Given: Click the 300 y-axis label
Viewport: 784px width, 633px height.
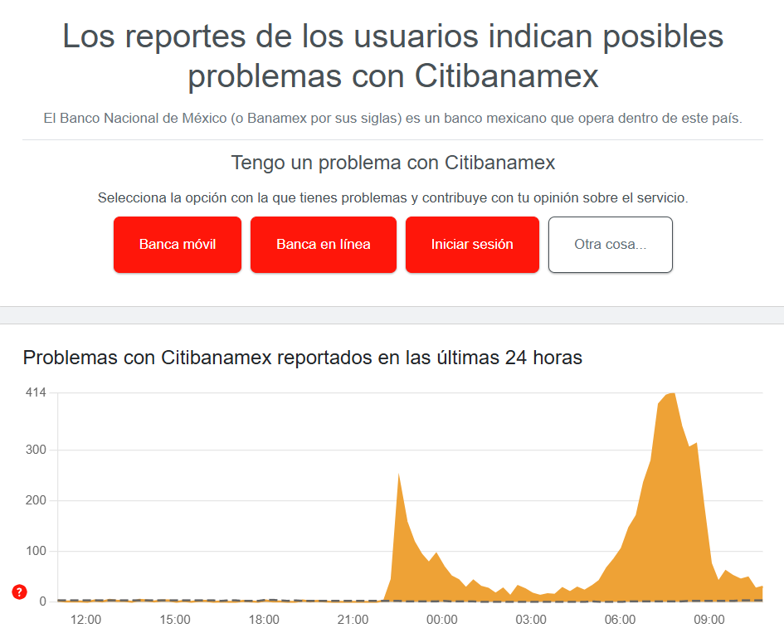Looking at the screenshot, I should (36, 450).
